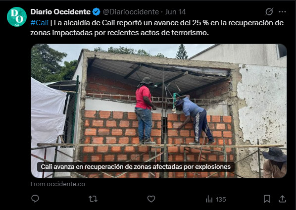Open the @Diarioccidente handle link

[131, 12]
